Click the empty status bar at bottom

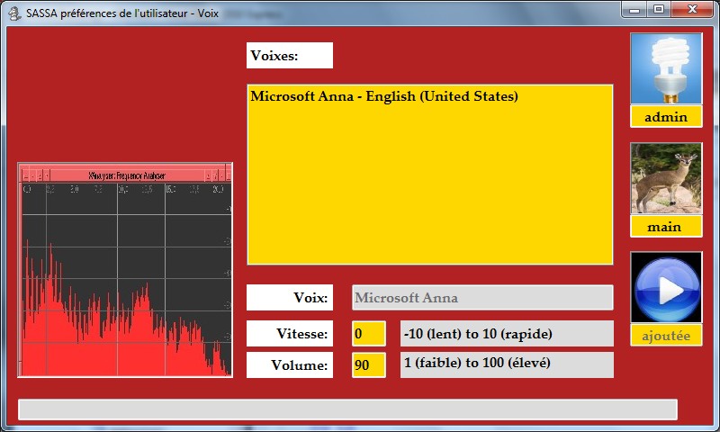pyautogui.click(x=347, y=409)
